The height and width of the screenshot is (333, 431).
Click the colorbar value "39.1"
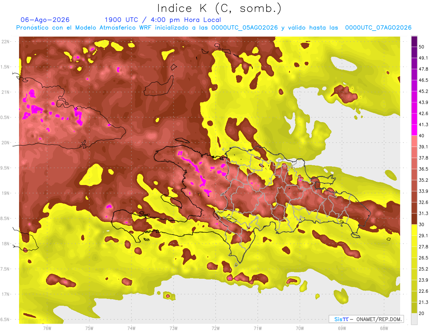click(423, 147)
